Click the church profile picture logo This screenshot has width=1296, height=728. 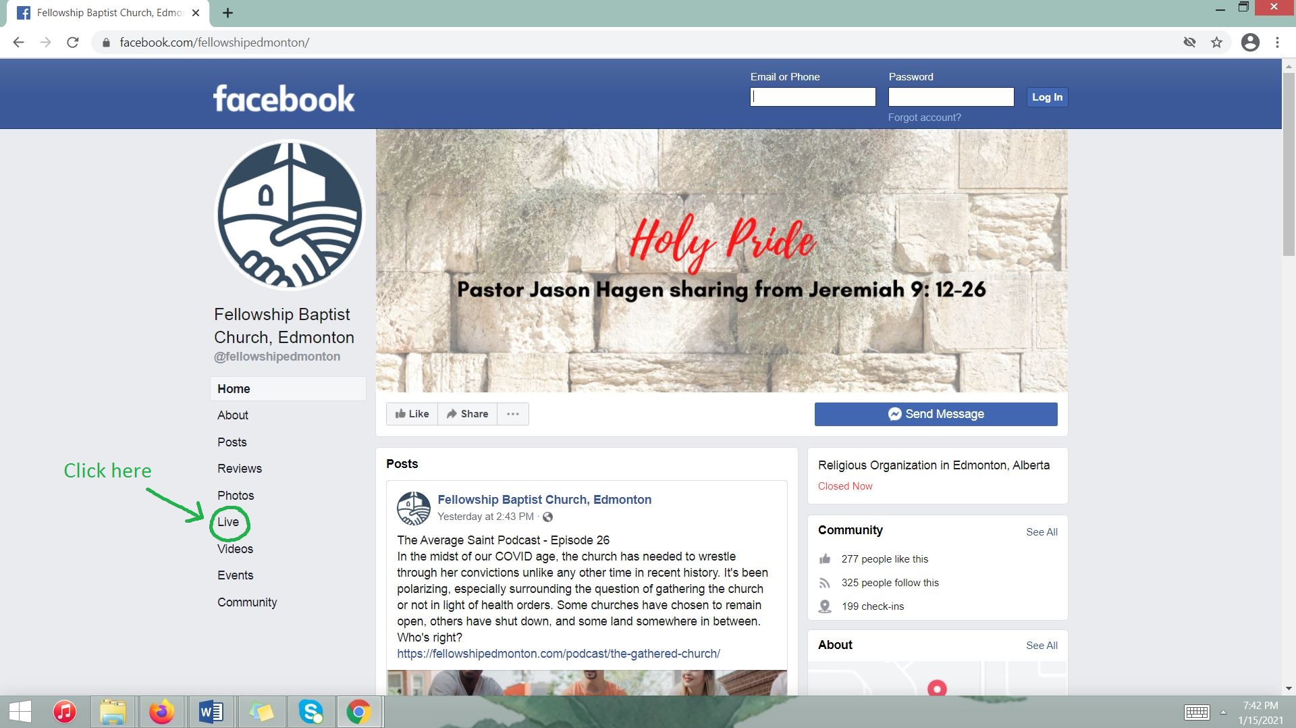[290, 215]
